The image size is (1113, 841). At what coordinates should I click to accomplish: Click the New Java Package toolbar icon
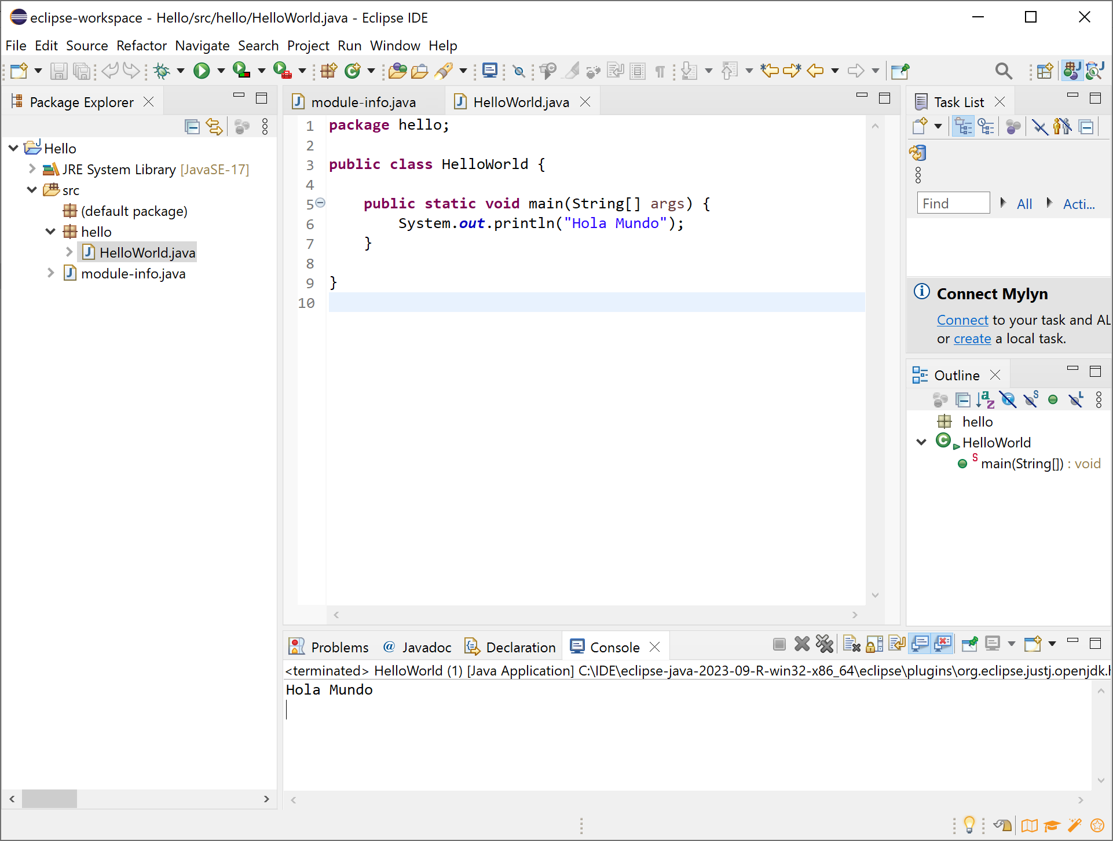pyautogui.click(x=329, y=71)
